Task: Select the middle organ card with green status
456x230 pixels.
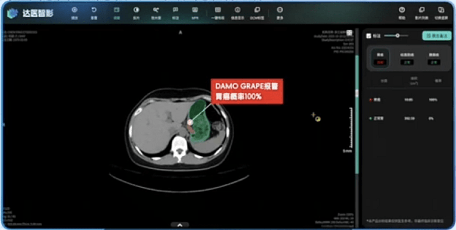Action: 407,58
